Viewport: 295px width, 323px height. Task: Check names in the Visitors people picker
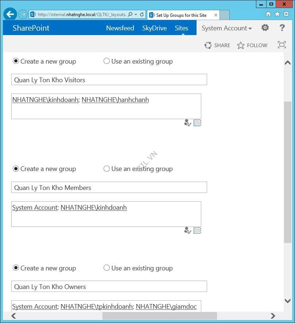pos(187,123)
